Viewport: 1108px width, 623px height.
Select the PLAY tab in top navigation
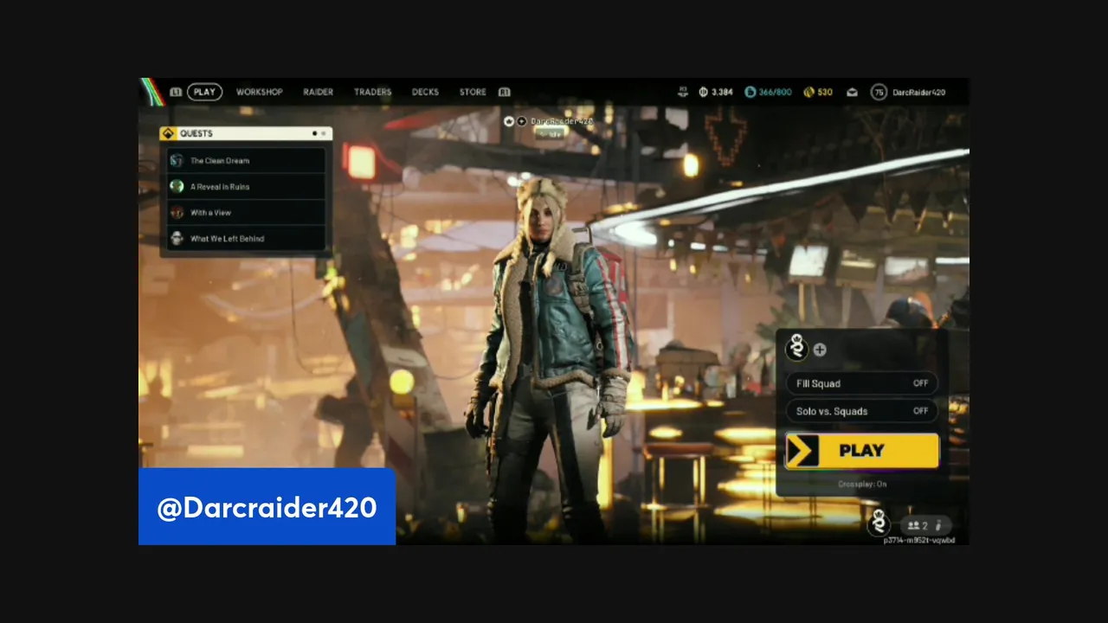point(204,92)
